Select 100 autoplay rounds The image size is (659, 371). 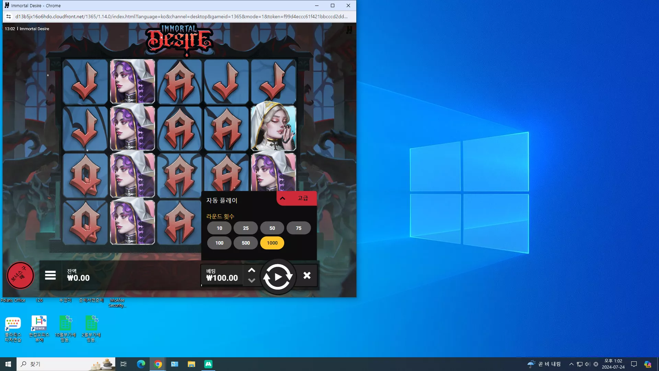219,243
